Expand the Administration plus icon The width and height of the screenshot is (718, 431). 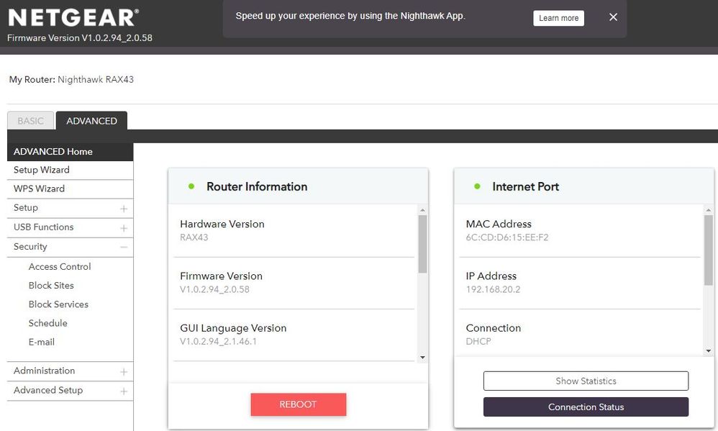tap(124, 372)
